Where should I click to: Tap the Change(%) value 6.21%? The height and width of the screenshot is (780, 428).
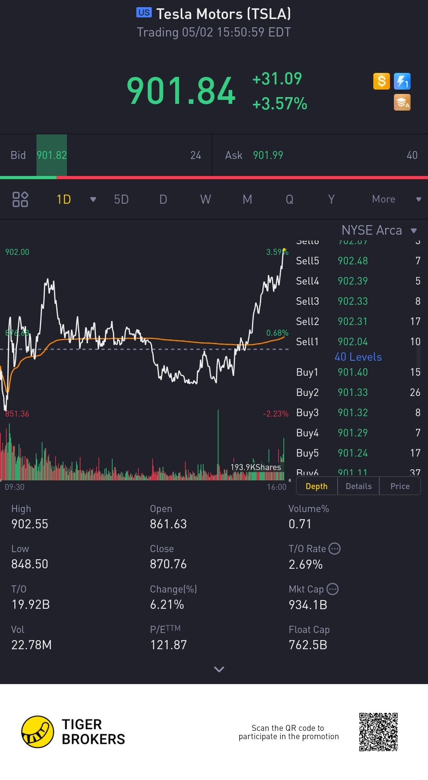pos(167,604)
